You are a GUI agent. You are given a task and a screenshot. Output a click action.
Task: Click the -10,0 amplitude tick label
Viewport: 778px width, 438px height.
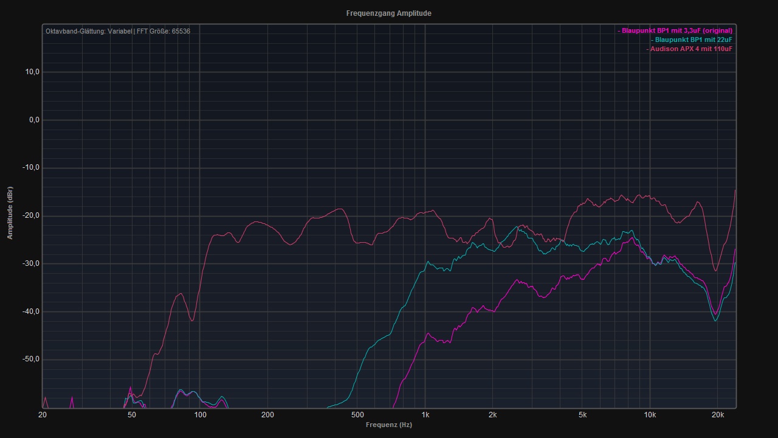[x=32, y=168]
